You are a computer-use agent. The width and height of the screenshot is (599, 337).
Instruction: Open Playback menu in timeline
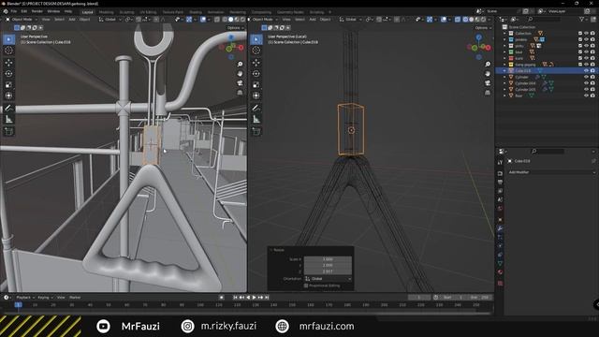25,298
